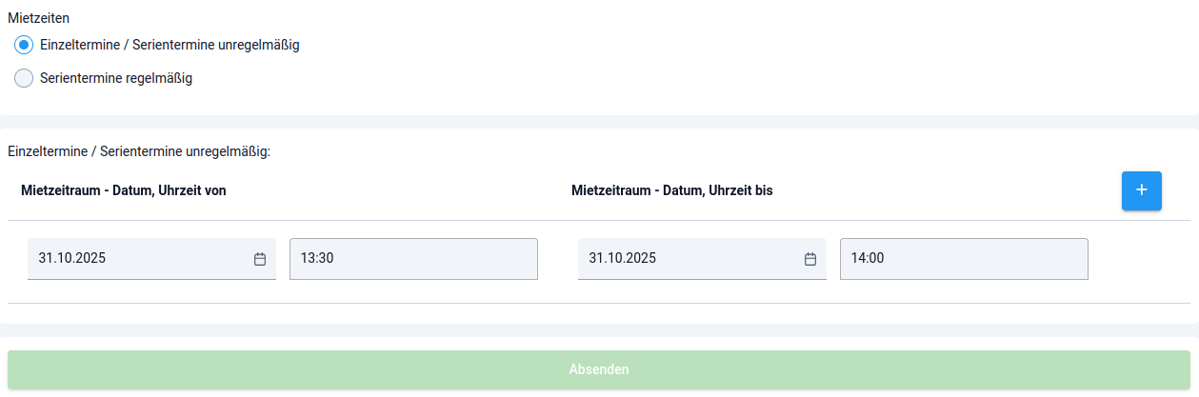Select the 'Einzeltermine / Serientermine unregelmäßig' radio button
Screen dimensions: 1199x397
click(24, 45)
